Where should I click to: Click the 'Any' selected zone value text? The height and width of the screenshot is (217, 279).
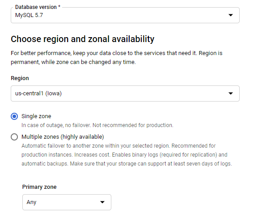[31, 202]
